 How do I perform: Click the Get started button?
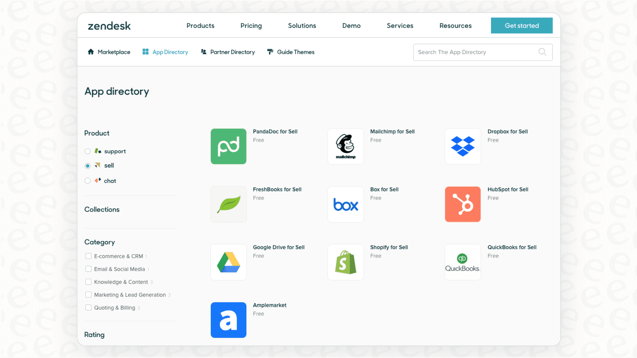(x=522, y=25)
